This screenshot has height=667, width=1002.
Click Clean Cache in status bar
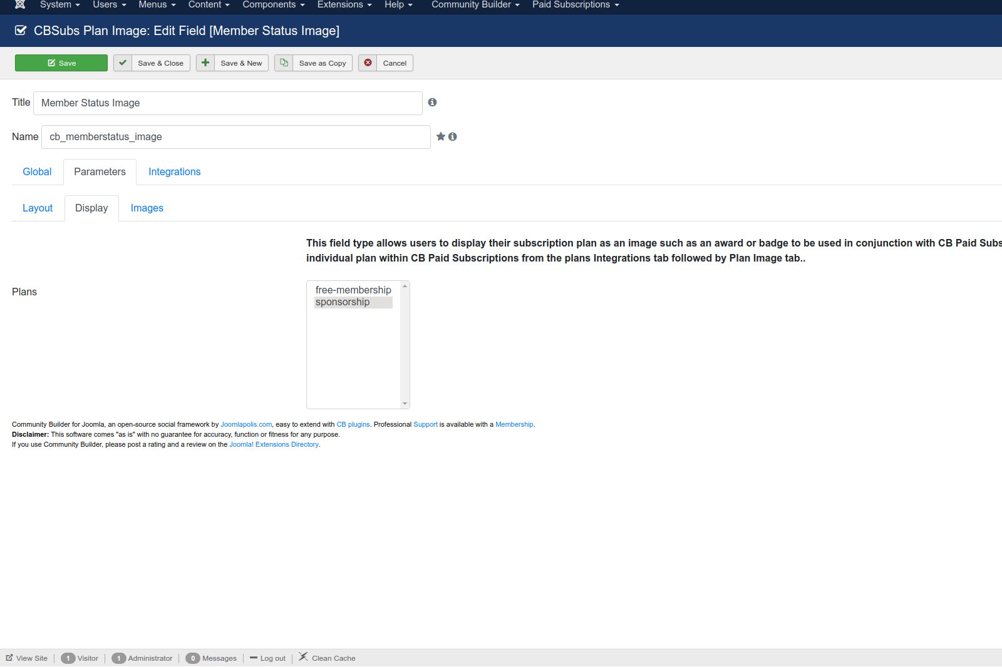[x=333, y=658]
